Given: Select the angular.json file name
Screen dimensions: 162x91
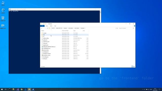Looking at the screenshot, I should (x=46, y=45).
